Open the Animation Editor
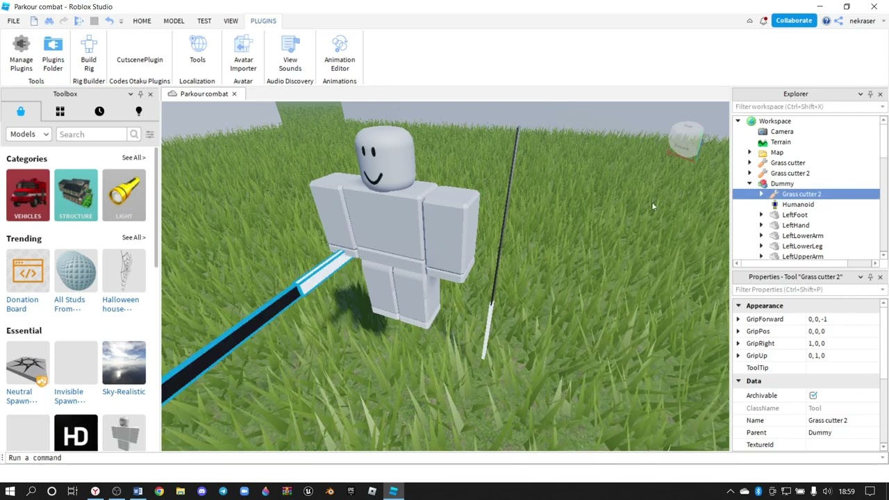This screenshot has width=889, height=500. coord(340,54)
